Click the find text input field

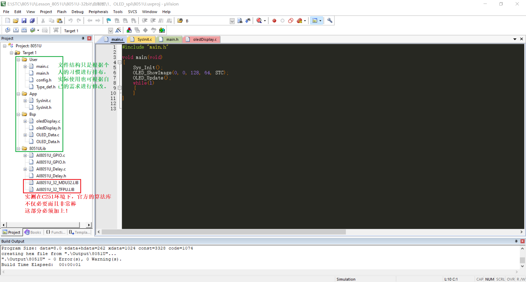tap(207, 21)
